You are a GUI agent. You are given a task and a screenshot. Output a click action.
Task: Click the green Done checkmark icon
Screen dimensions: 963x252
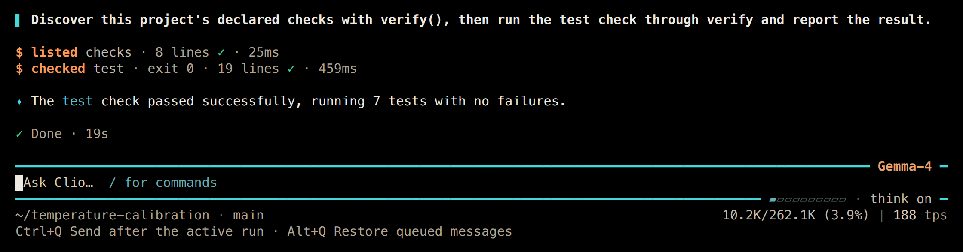[x=19, y=134]
